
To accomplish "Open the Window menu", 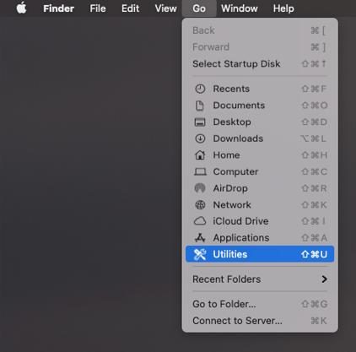I will [x=240, y=8].
